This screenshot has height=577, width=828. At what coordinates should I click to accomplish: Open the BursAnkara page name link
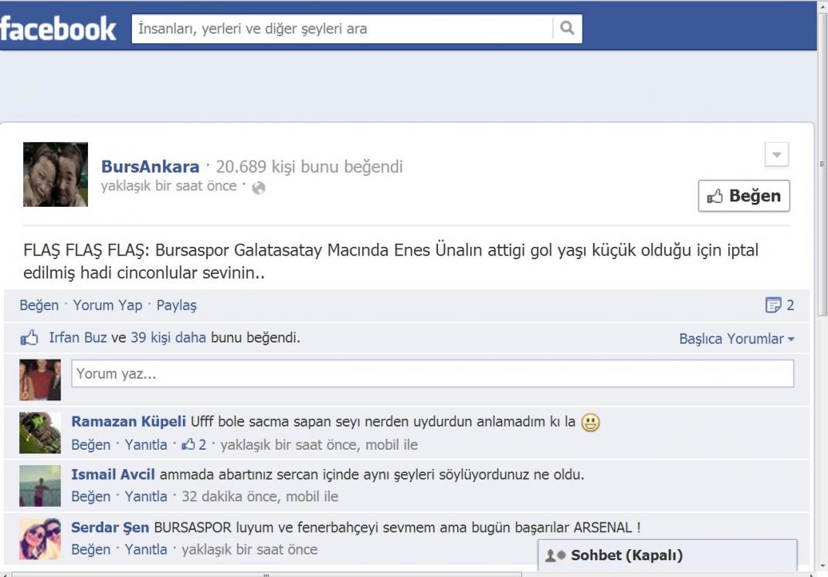pyautogui.click(x=150, y=167)
